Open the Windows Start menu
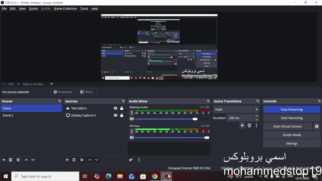The height and width of the screenshot is (181, 322). pos(6,176)
